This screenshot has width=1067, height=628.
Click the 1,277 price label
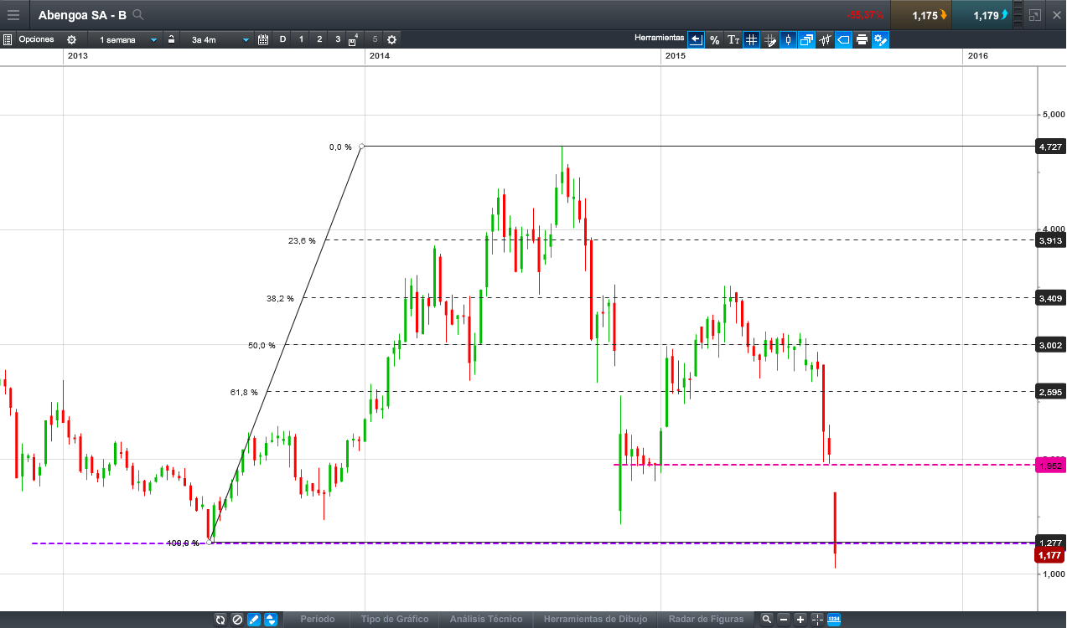click(x=1051, y=543)
